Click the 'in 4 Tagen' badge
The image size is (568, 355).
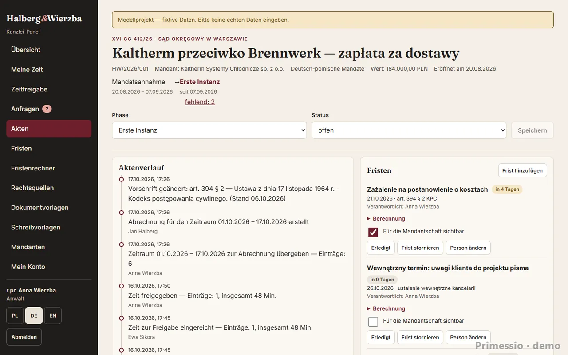pos(507,189)
